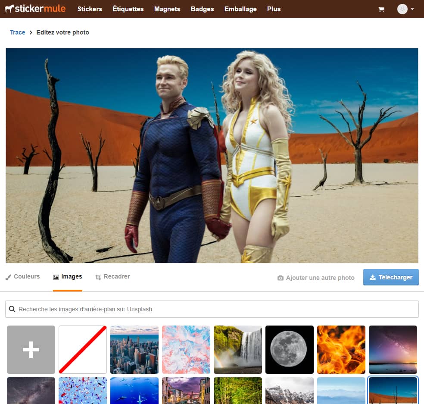
Task: Click the search magnifier icon
Action: 12,309
